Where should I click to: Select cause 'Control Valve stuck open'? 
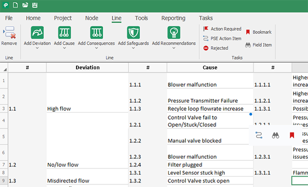click(x=210, y=181)
